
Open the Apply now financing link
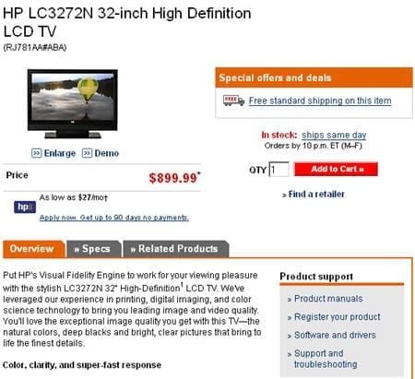(x=114, y=218)
